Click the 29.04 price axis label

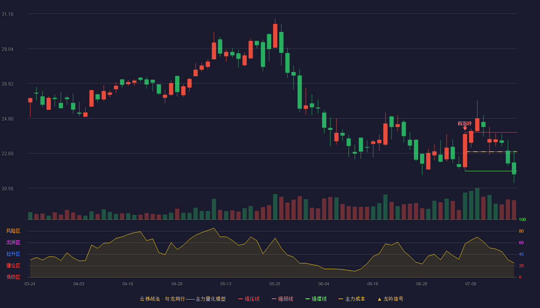tap(7, 49)
